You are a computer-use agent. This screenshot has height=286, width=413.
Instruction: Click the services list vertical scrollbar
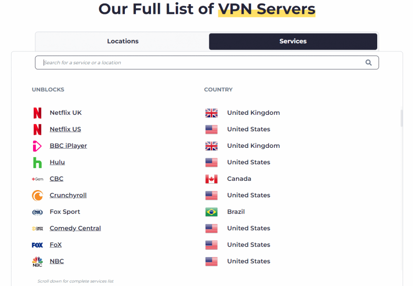click(x=402, y=118)
